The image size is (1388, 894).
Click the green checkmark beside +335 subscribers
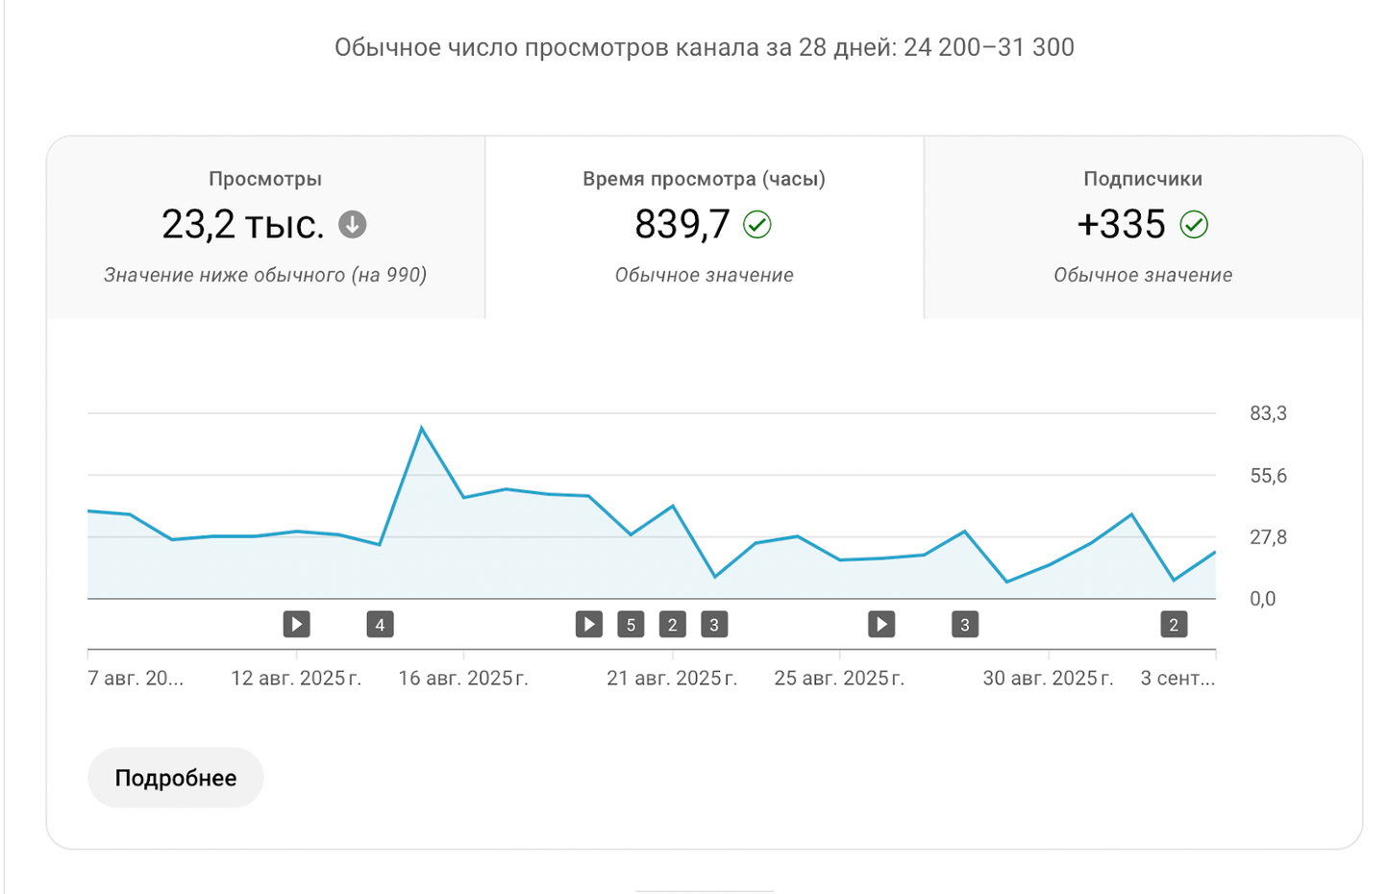pyautogui.click(x=1195, y=225)
